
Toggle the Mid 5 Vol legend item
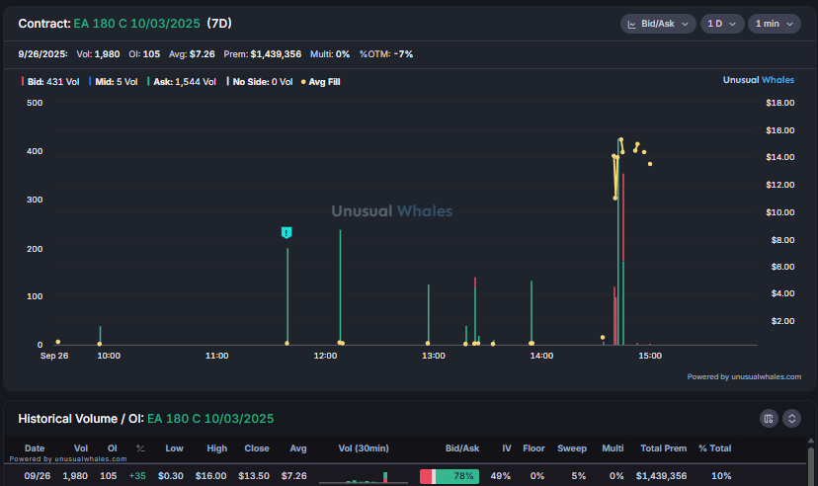[114, 82]
